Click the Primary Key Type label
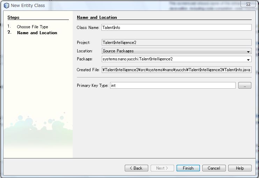This screenshot has width=259, height=178. (92, 86)
